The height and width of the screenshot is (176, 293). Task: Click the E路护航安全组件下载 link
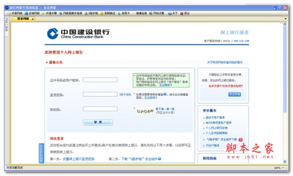click(222, 140)
